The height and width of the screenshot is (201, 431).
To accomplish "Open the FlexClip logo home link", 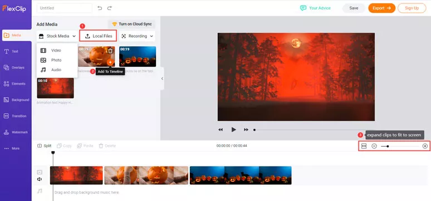I will tap(14, 8).
